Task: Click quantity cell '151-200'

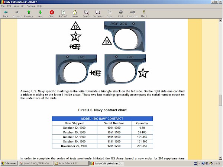Action: point(142,141)
